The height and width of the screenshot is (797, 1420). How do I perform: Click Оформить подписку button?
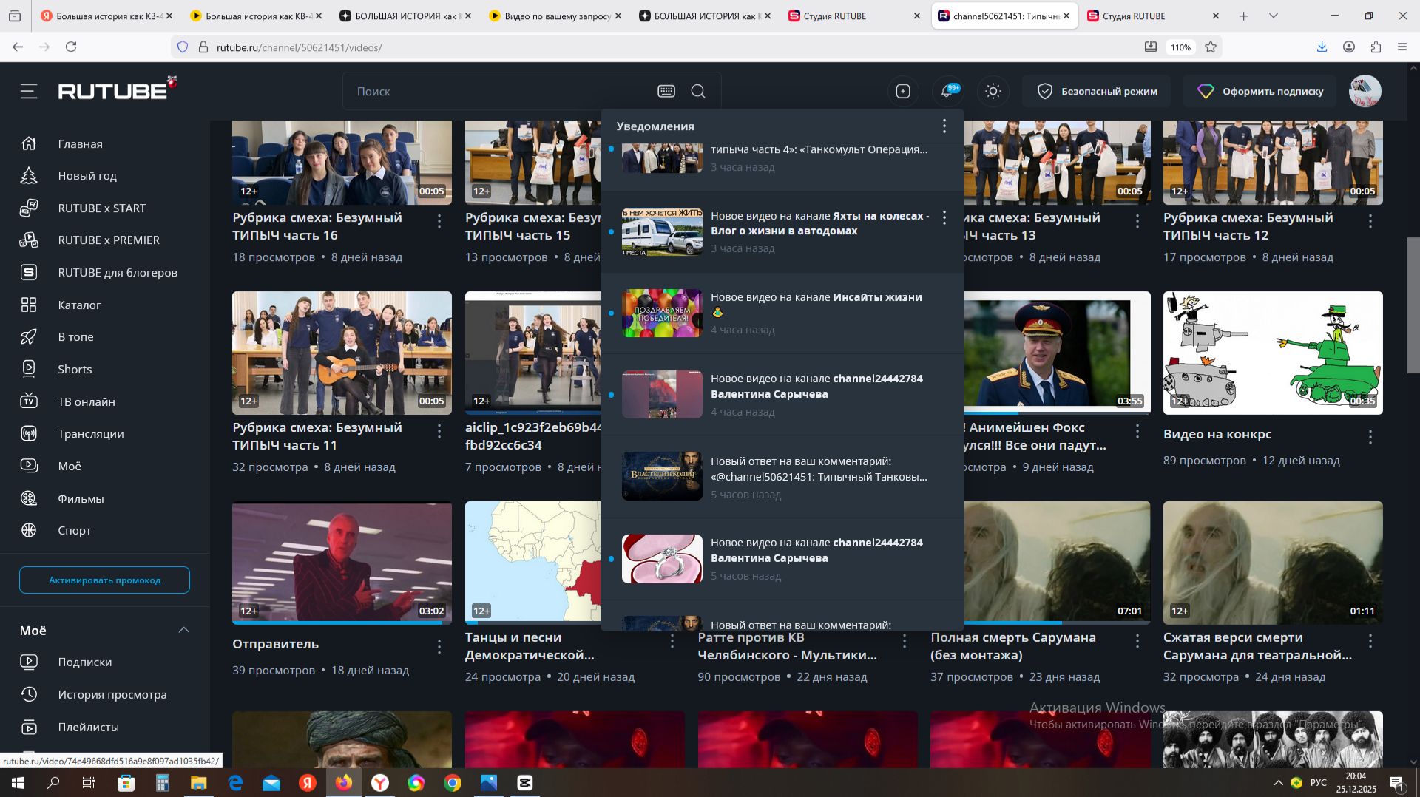(x=1260, y=91)
